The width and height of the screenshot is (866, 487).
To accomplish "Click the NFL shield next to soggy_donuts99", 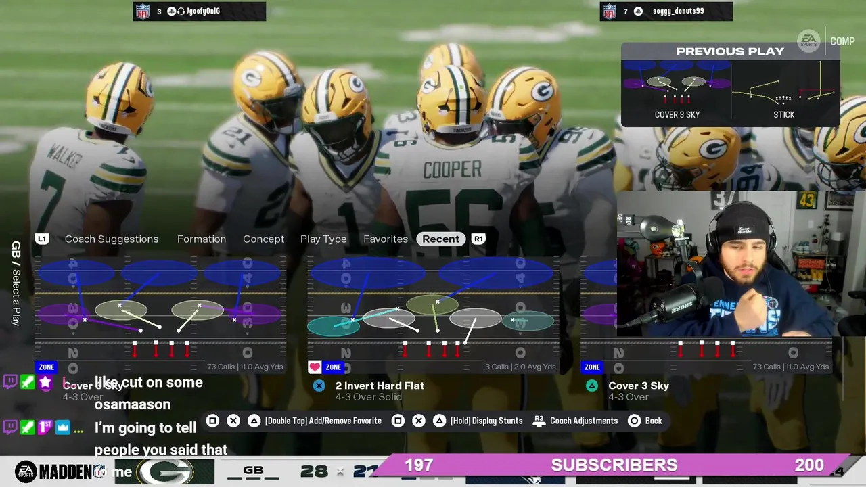I will [x=609, y=11].
